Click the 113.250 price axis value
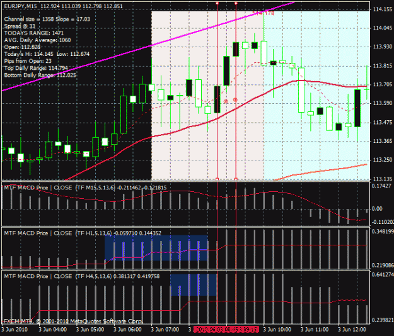The height and width of the screenshot is (336, 394). point(383,160)
